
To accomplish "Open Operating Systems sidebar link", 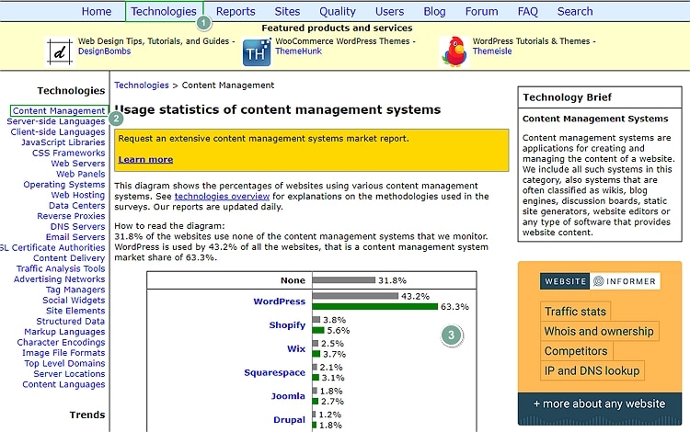I will tap(64, 185).
